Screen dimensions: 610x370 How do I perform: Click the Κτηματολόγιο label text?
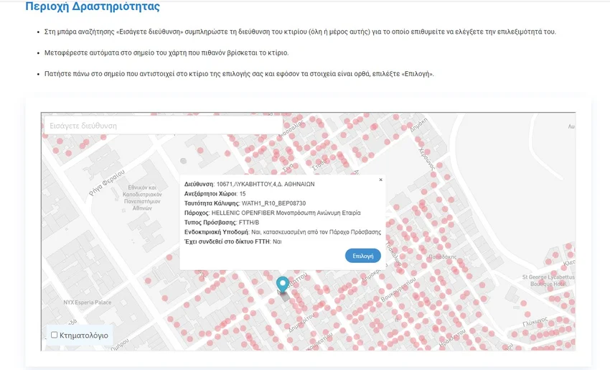point(84,335)
